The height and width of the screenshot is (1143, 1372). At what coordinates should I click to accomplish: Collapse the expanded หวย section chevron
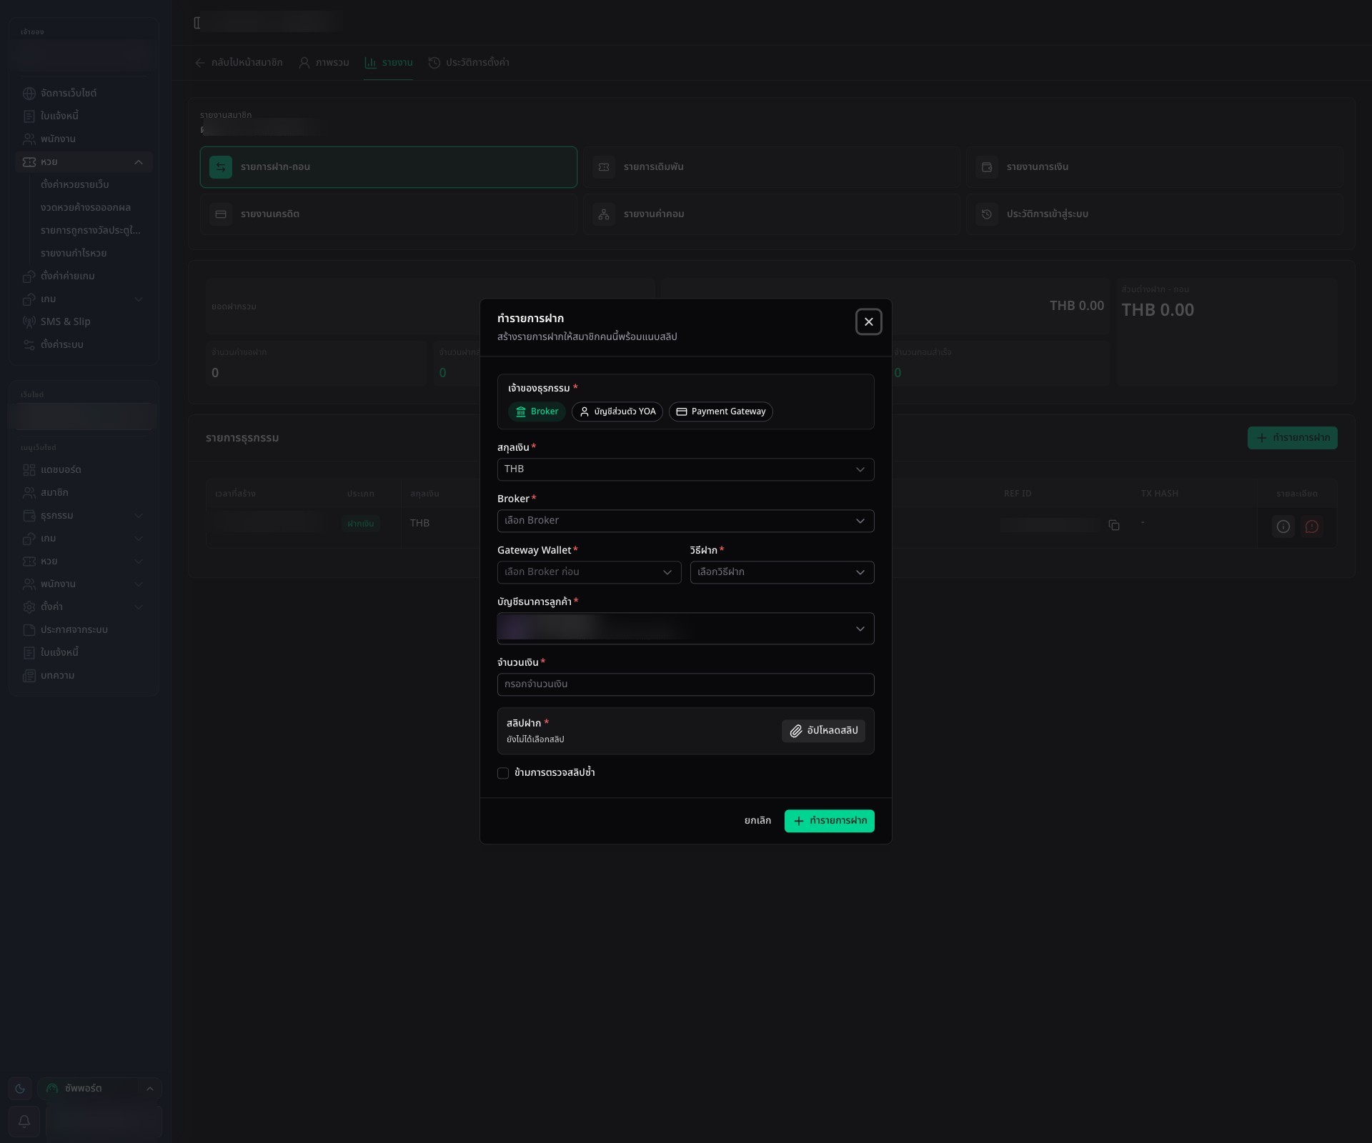pyautogui.click(x=139, y=162)
